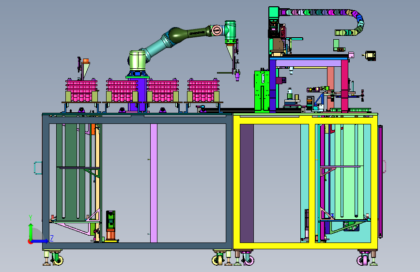Select the dark green magazine inside the left cabinet
This screenshot has height=272, width=420.
(71, 171)
